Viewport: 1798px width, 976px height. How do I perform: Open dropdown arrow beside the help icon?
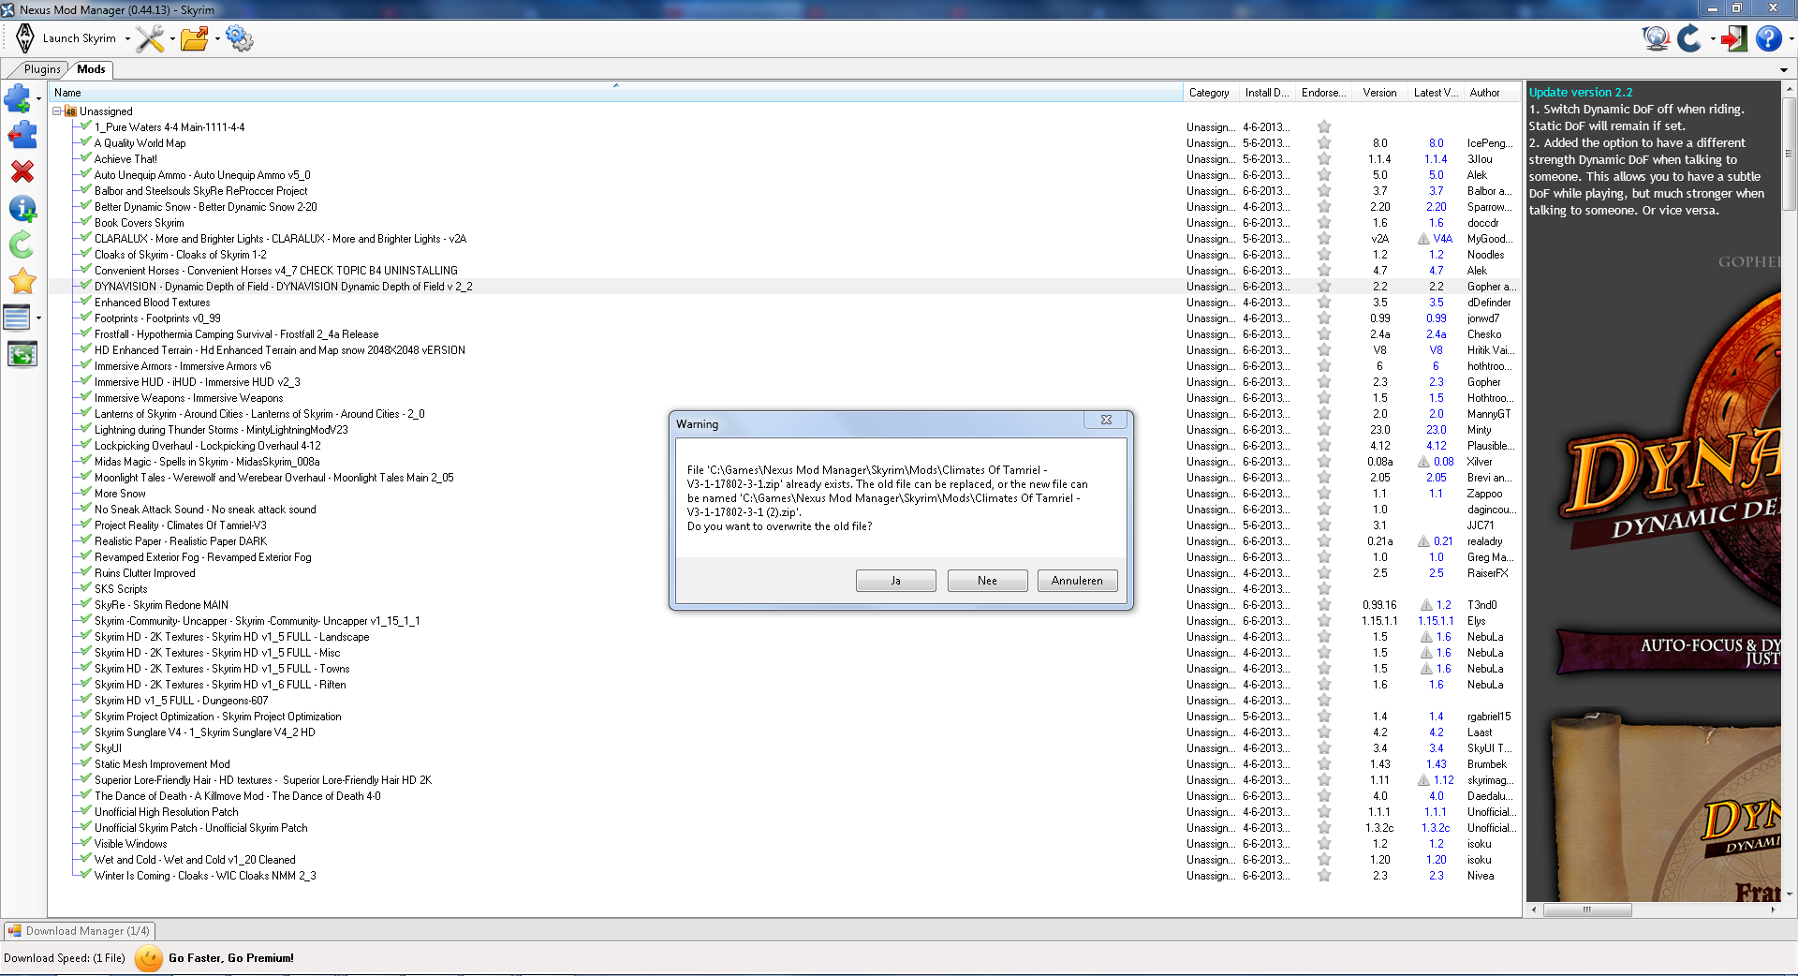1791,39
